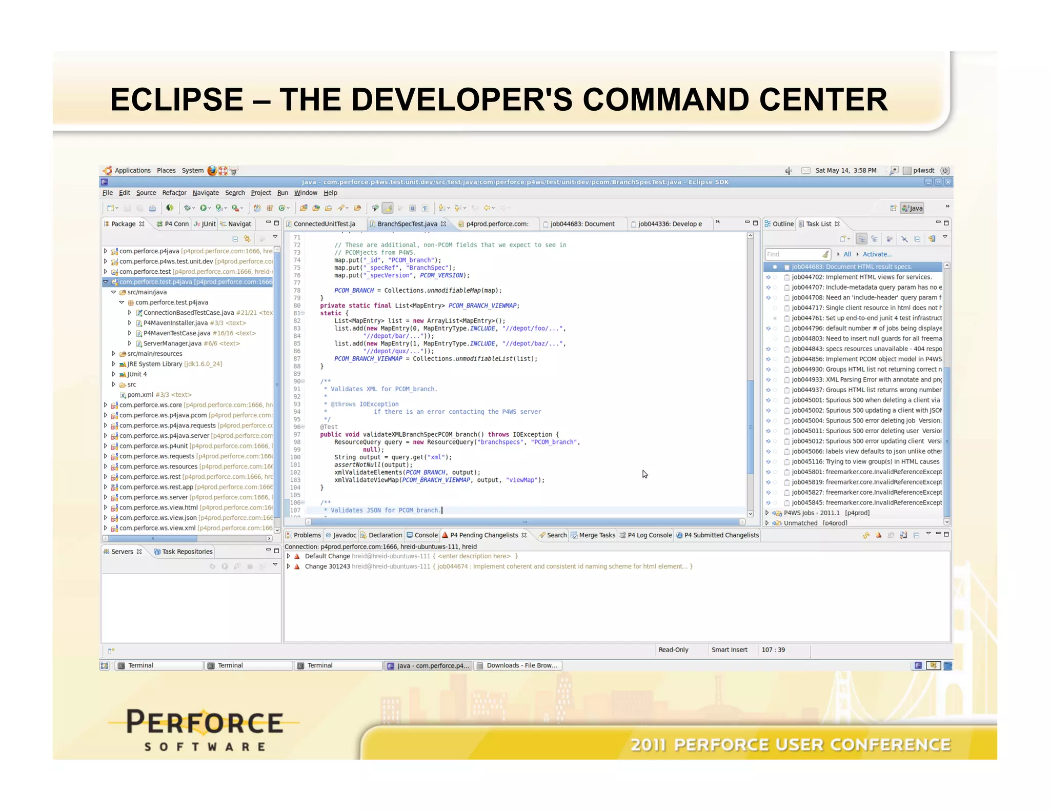Select task job044702 in Task List
Viewport: 1050px width, 811px height.
[x=853, y=277]
